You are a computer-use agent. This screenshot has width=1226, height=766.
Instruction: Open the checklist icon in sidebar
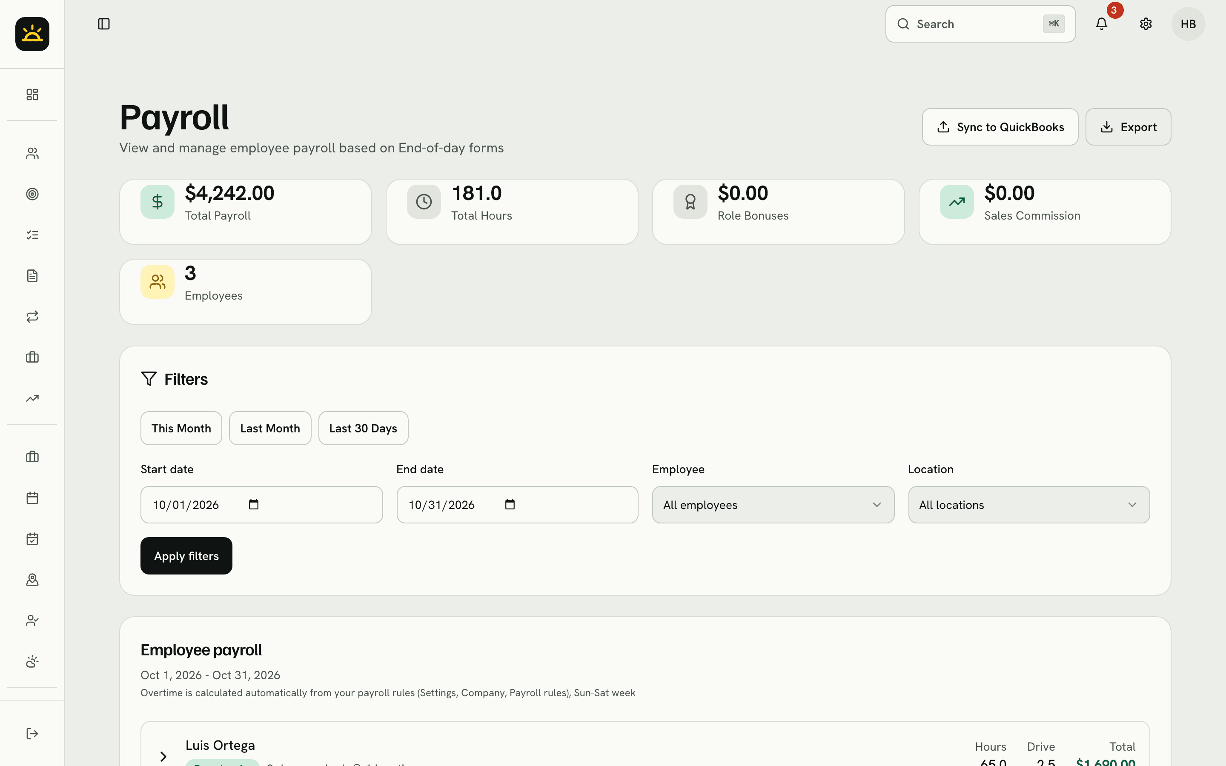(x=32, y=235)
